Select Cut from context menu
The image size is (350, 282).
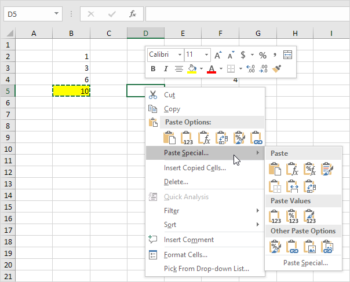pos(205,95)
